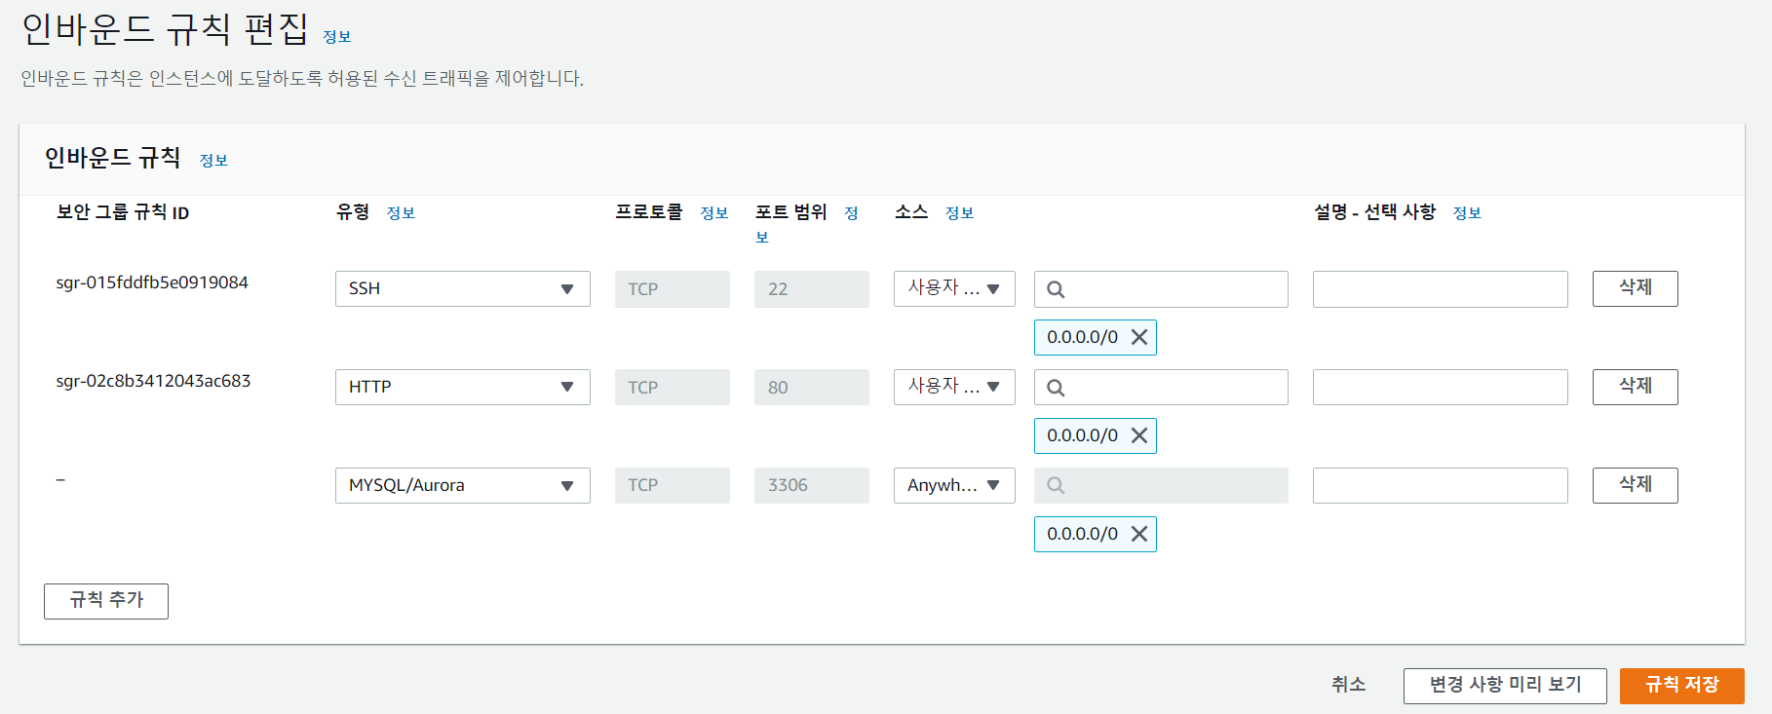Select rule ID sgr-02c8b3412043ac683 text

pos(153,381)
